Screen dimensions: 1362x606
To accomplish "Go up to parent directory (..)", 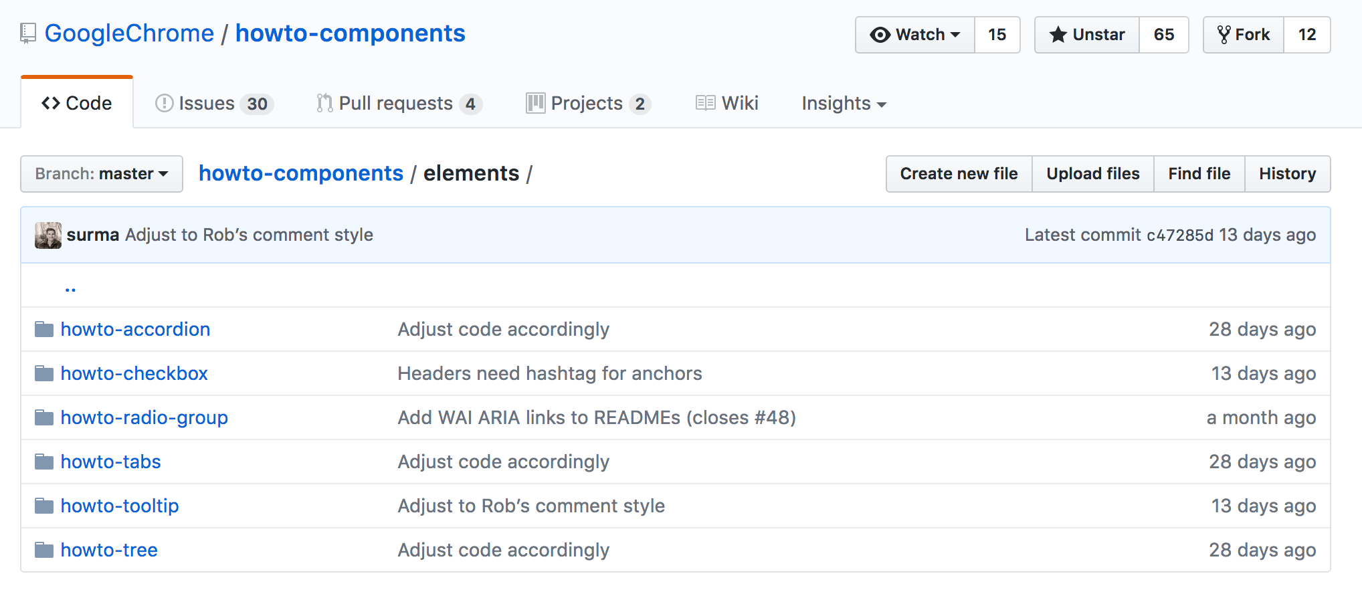I will (70, 288).
